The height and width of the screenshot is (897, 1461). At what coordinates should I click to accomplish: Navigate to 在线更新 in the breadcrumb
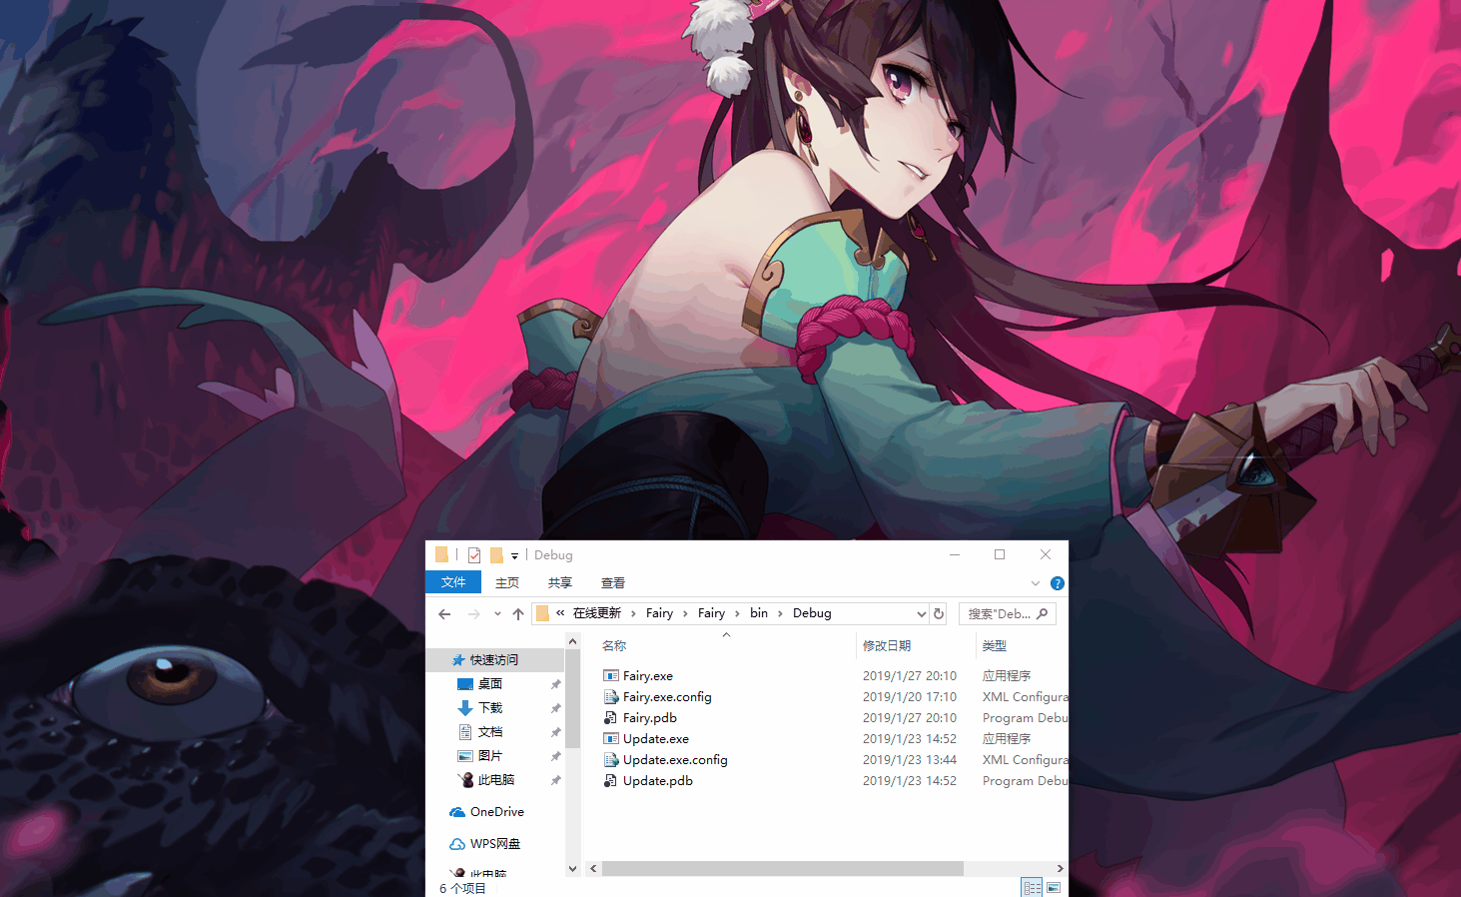597,613
